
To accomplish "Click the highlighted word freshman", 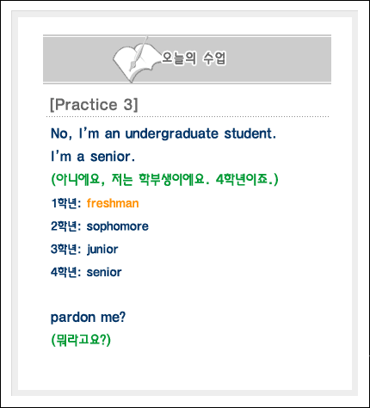I will 113,203.
